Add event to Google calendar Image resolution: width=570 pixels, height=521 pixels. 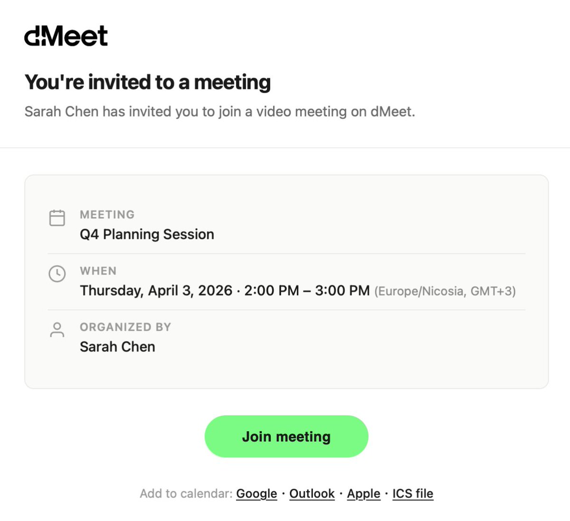[x=256, y=493]
